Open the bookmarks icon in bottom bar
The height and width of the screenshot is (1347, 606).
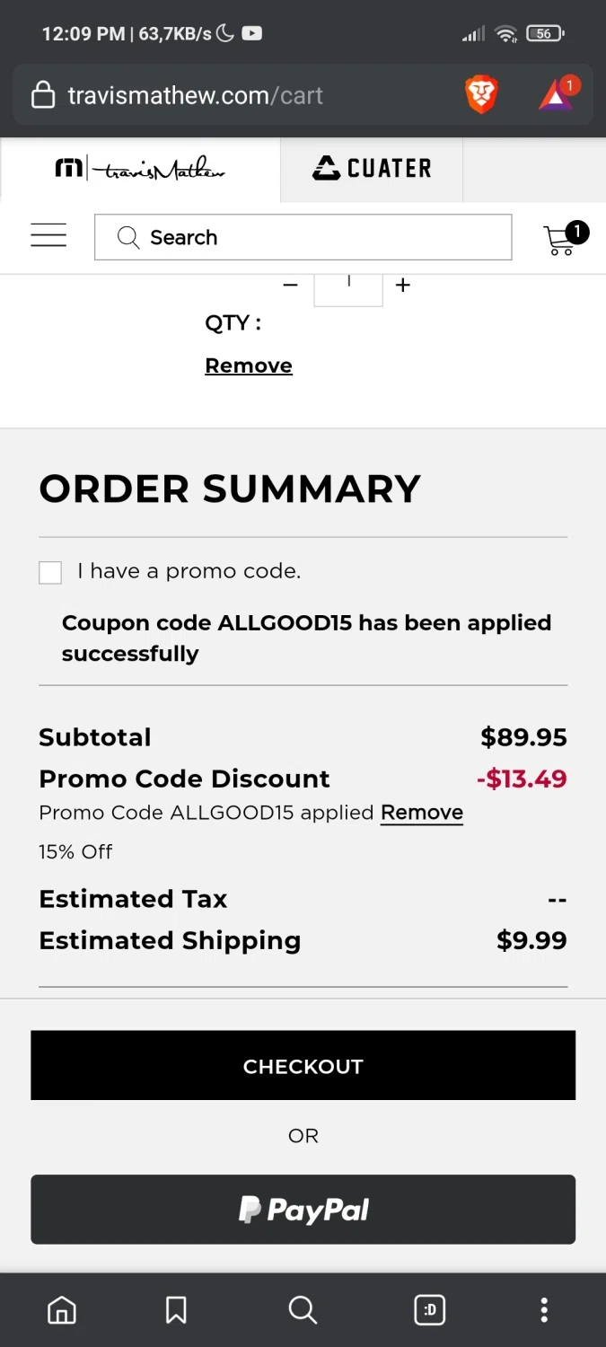176,1310
